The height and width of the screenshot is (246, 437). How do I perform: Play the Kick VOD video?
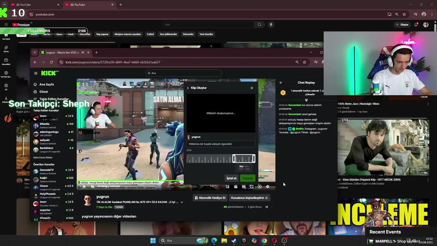(x=84, y=187)
